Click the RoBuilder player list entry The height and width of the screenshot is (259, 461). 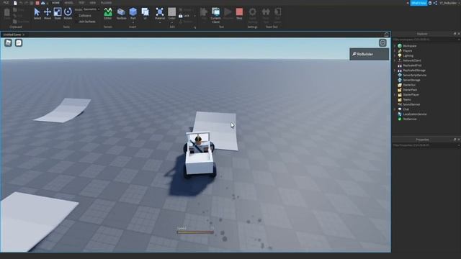click(x=370, y=54)
